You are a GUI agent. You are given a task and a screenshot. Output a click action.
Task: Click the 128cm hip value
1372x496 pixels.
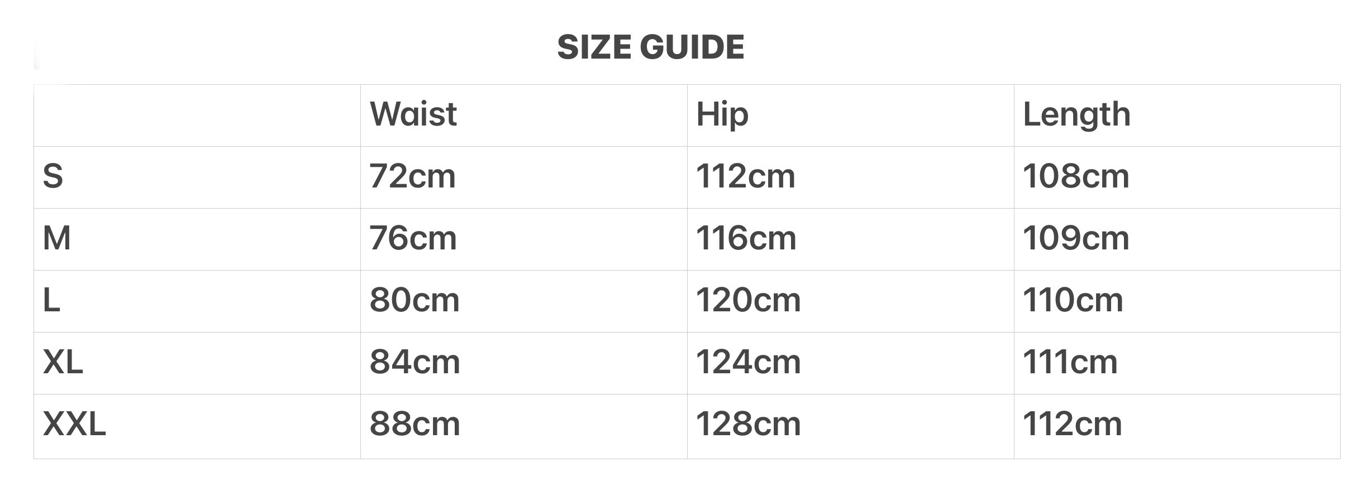coord(748,424)
